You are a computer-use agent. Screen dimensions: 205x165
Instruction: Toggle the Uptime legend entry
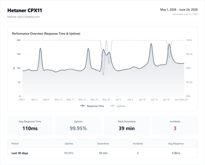point(117,106)
